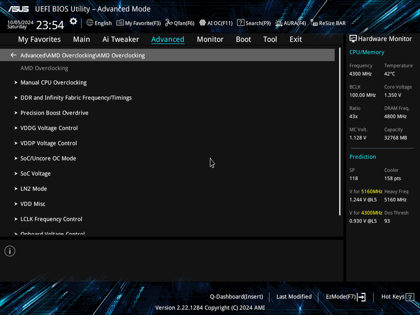Viewport: 420px width, 315px height.
Task: Click the vertical scrollbar of the settings list
Action: click(x=340, y=131)
